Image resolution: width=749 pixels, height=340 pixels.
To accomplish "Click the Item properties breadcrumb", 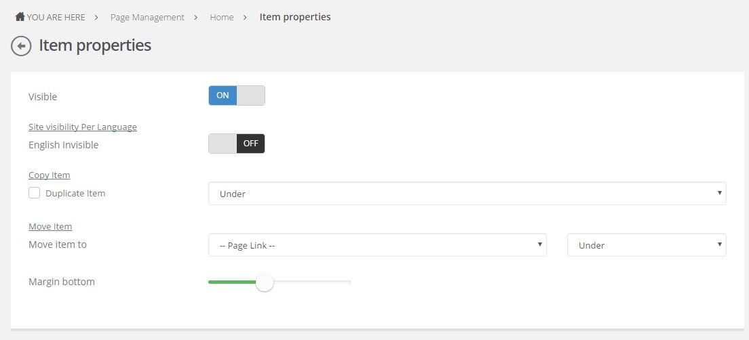I will (294, 17).
